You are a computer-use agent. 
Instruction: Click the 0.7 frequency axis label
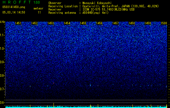pos(2,89)
